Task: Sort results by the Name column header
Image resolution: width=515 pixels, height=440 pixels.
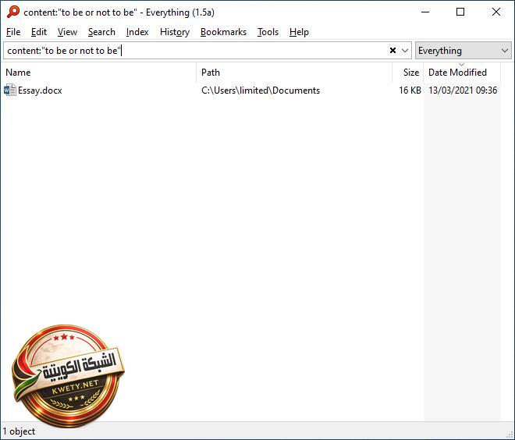Action: pyautogui.click(x=19, y=73)
